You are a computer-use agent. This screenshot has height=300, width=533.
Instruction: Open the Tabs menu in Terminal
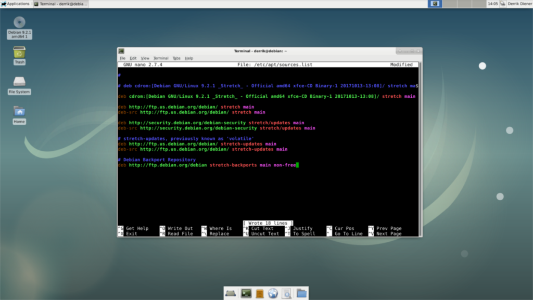click(x=176, y=58)
